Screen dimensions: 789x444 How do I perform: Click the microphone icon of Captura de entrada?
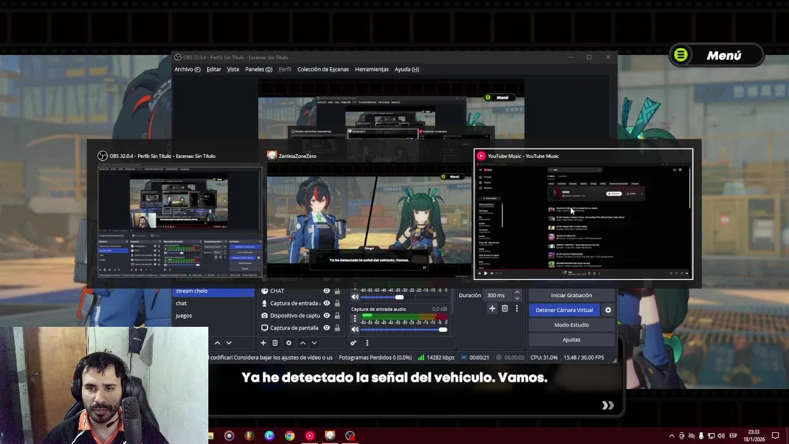tap(264, 303)
